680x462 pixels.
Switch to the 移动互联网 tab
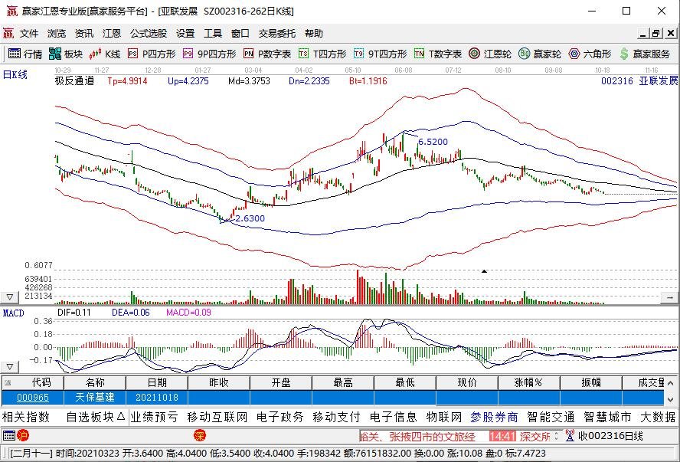click(217, 417)
